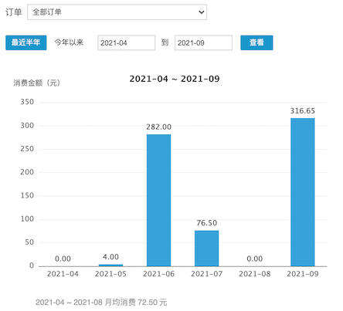Click the 200 y-axis tick label
The width and height of the screenshot is (343, 311).
click(x=27, y=172)
